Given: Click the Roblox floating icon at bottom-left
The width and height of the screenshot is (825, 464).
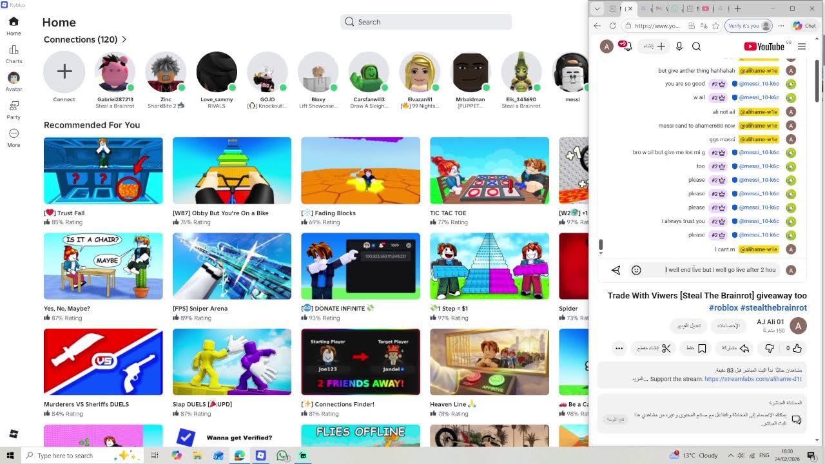Looking at the screenshot, I should click(14, 434).
